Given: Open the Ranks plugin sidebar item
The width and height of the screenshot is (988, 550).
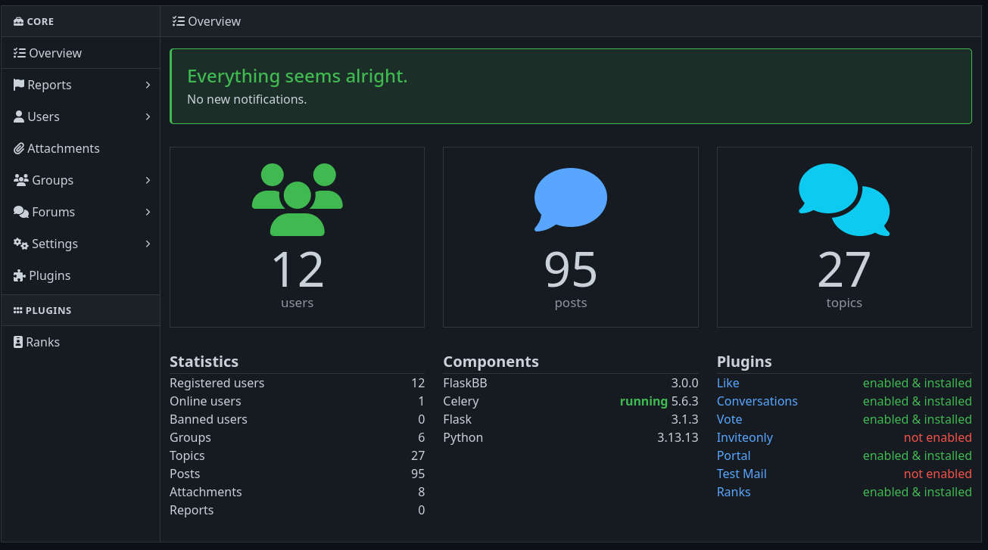Looking at the screenshot, I should click(x=80, y=342).
